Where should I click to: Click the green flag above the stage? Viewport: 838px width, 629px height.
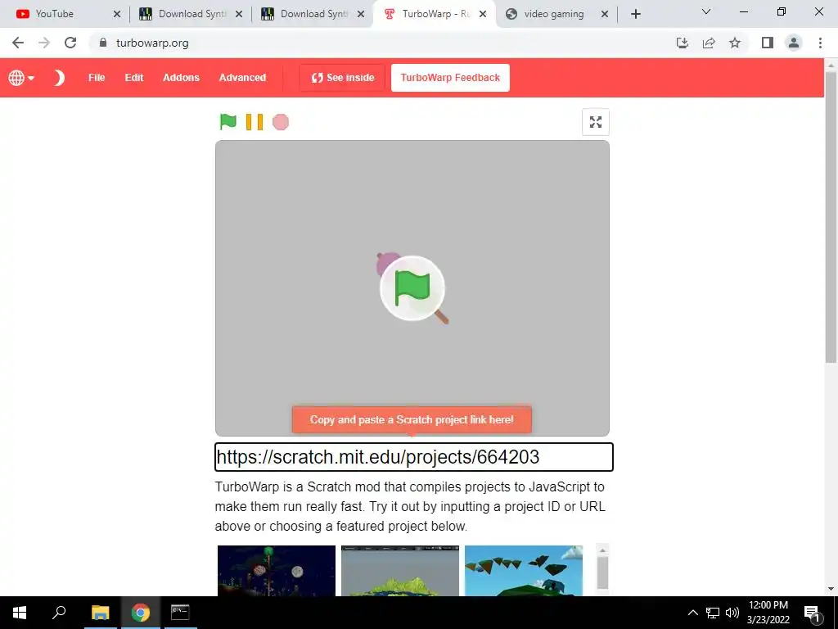click(x=228, y=122)
